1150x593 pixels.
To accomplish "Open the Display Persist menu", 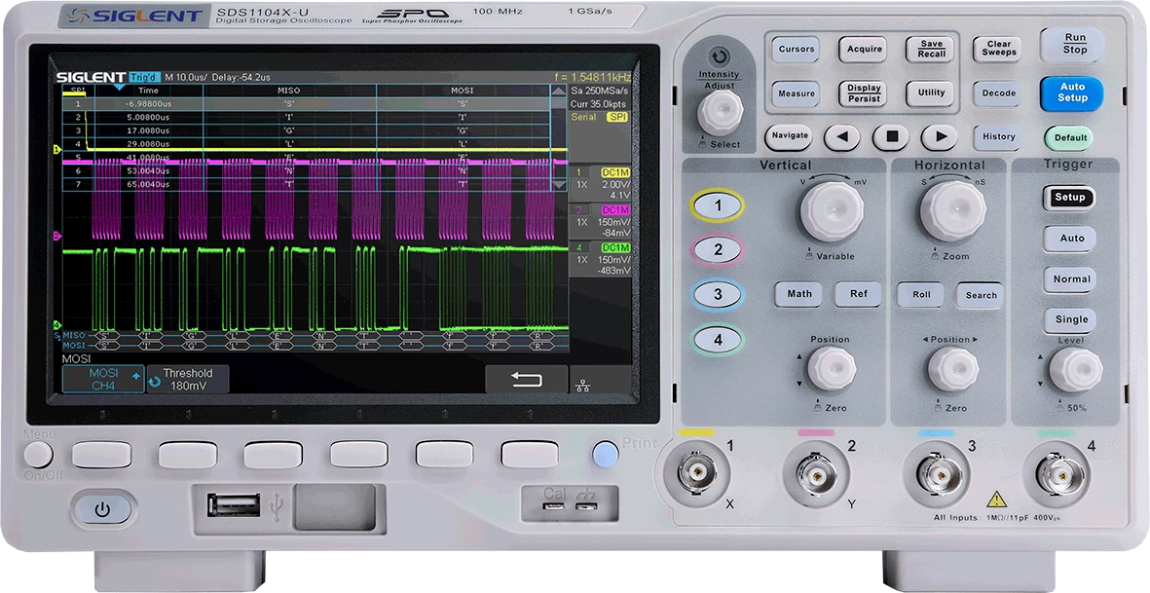I will point(864,93).
